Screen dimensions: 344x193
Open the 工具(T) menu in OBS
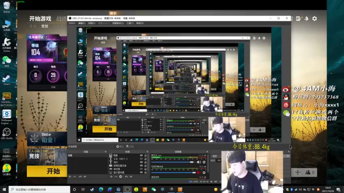click(x=130, y=23)
